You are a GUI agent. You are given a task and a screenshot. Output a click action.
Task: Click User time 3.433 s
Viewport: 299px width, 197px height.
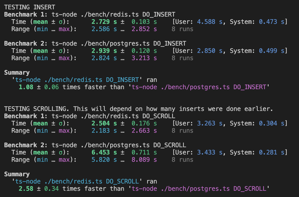(x=210, y=152)
